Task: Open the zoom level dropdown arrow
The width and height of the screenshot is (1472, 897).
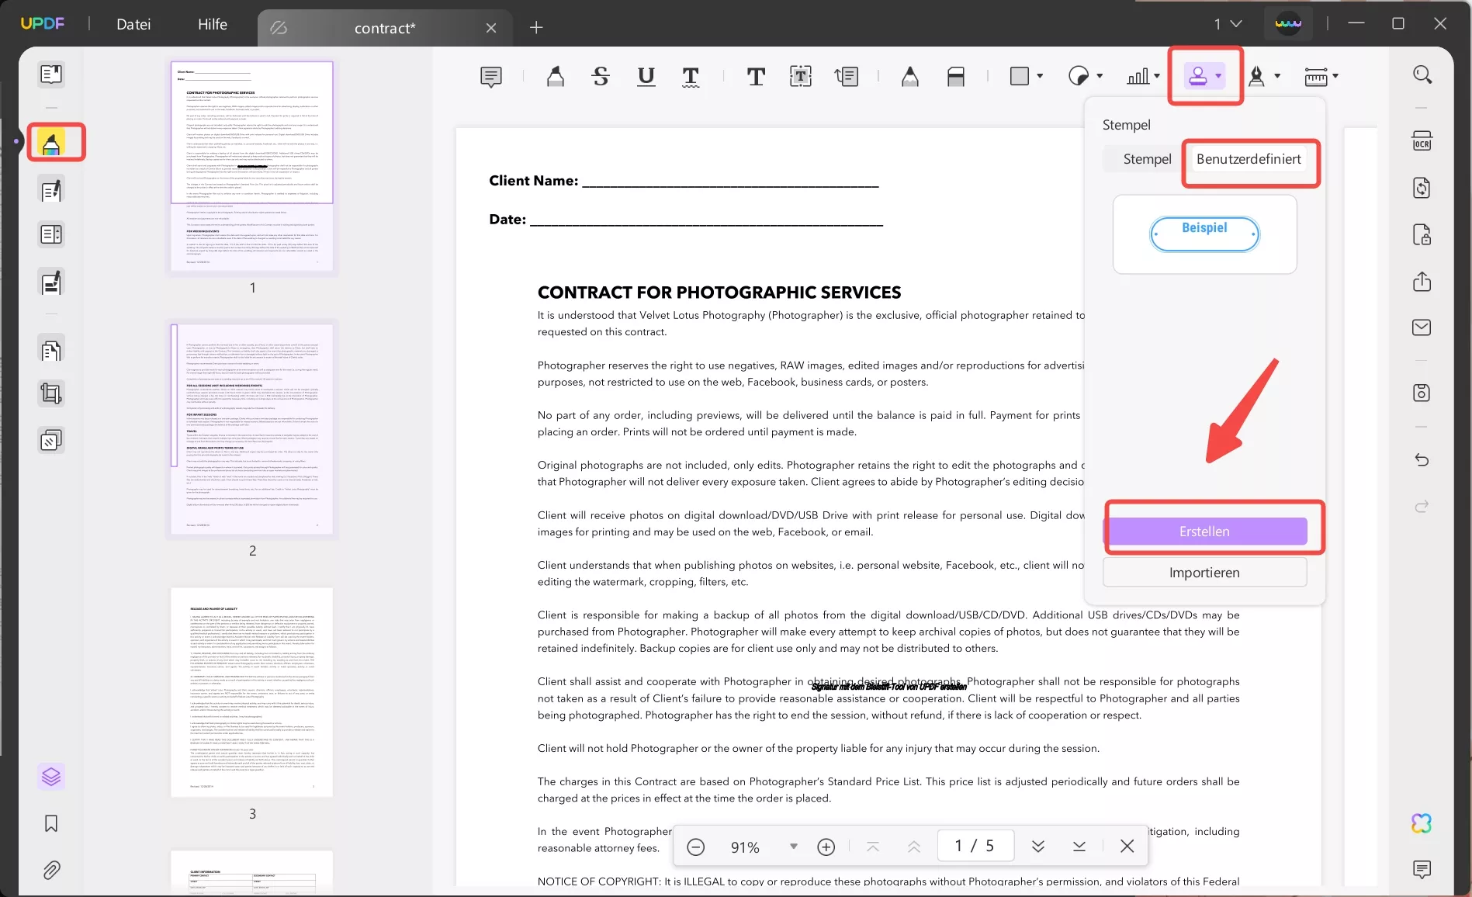Action: [793, 847]
